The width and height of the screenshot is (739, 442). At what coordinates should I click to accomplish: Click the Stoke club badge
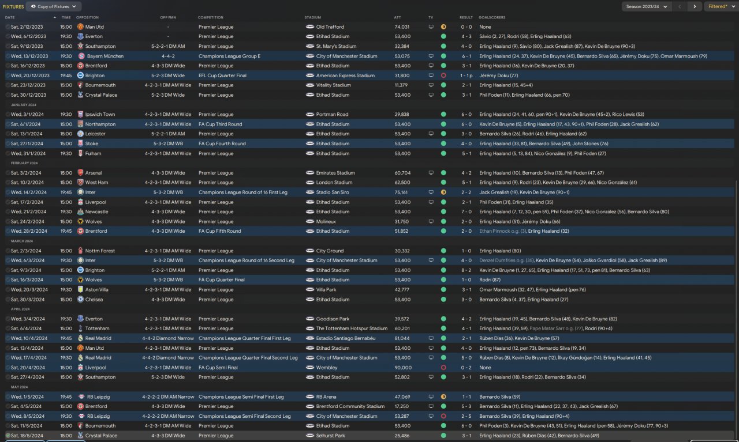tap(80, 143)
